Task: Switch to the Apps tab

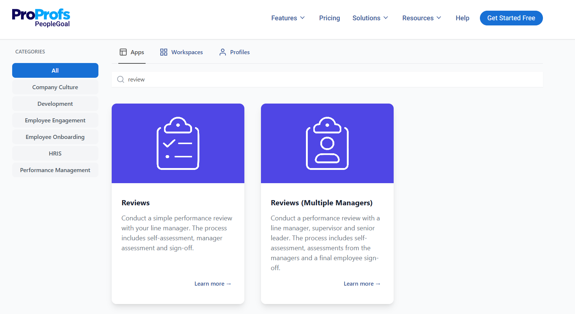Action: (x=132, y=52)
